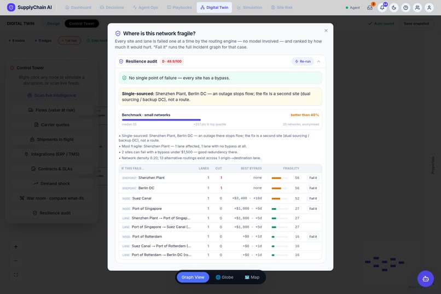Click Fail it for Port of Singapore
441x294 pixels.
(x=313, y=209)
